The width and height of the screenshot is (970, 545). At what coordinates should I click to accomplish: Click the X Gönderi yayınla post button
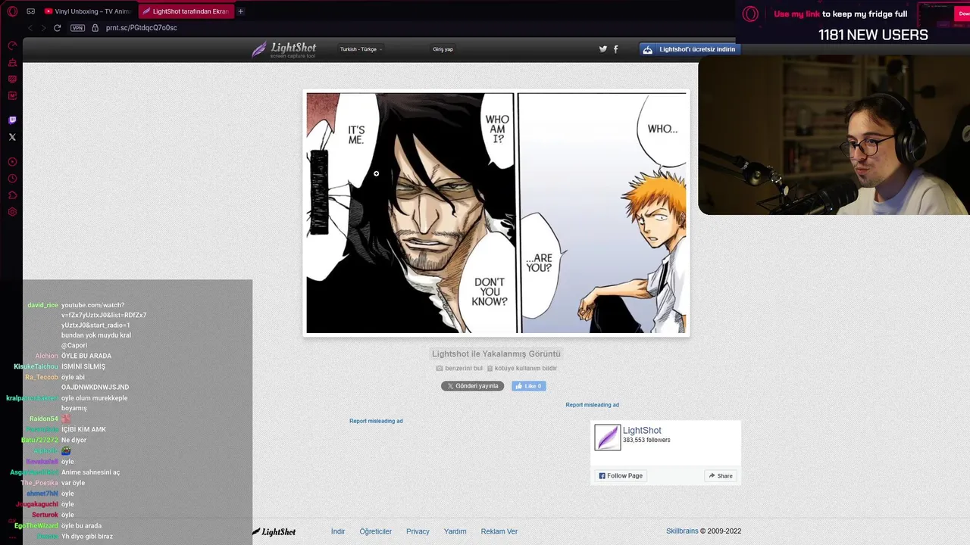472,386
